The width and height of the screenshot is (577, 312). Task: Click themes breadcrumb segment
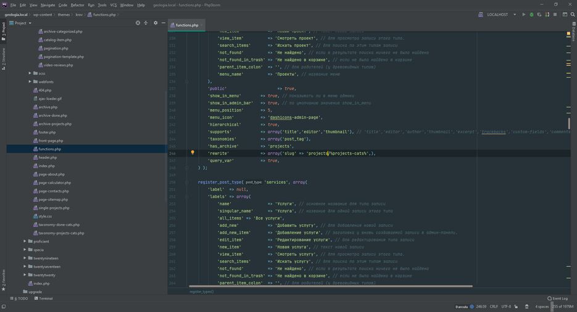(x=64, y=15)
